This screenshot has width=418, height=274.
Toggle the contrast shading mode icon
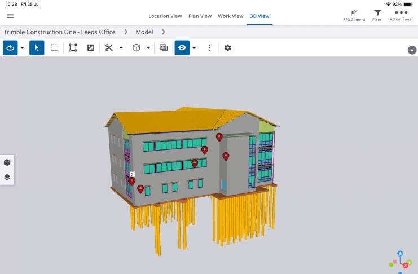click(x=90, y=48)
